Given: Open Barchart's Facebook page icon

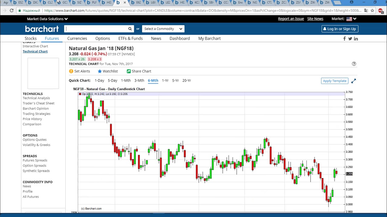Looking at the screenshot, I should [344, 39].
